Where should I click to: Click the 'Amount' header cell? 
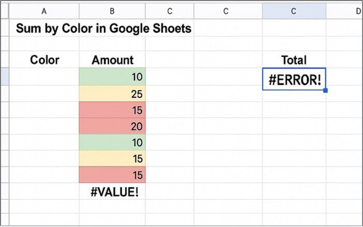[x=112, y=60]
